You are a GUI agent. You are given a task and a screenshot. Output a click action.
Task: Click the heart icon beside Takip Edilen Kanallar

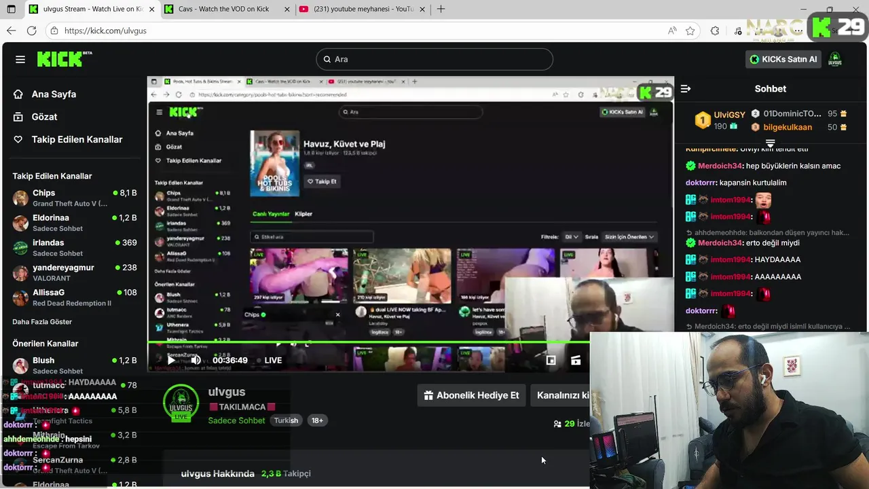click(x=18, y=139)
